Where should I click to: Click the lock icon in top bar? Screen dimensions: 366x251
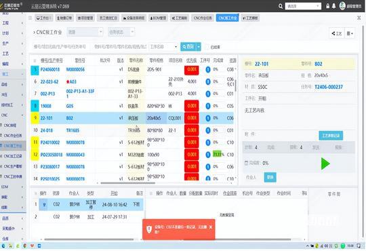pos(328,6)
